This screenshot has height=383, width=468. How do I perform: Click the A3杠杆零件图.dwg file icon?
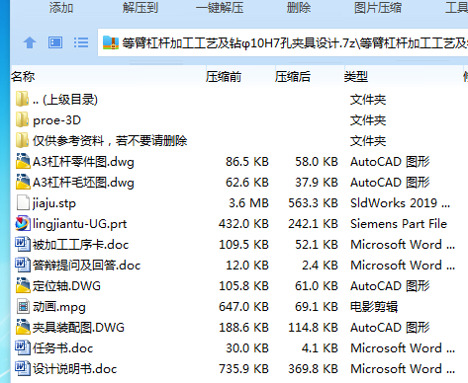tap(23, 161)
